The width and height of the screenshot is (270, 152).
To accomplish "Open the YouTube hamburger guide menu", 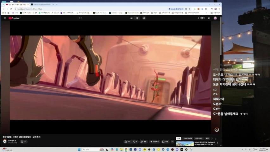I will (5, 18).
